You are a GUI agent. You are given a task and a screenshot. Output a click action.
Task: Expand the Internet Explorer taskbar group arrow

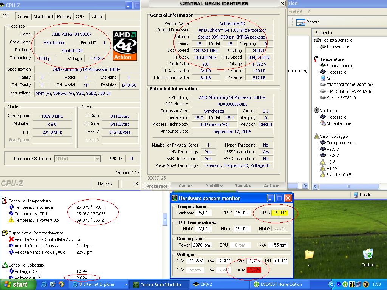pyautogui.click(x=126, y=284)
